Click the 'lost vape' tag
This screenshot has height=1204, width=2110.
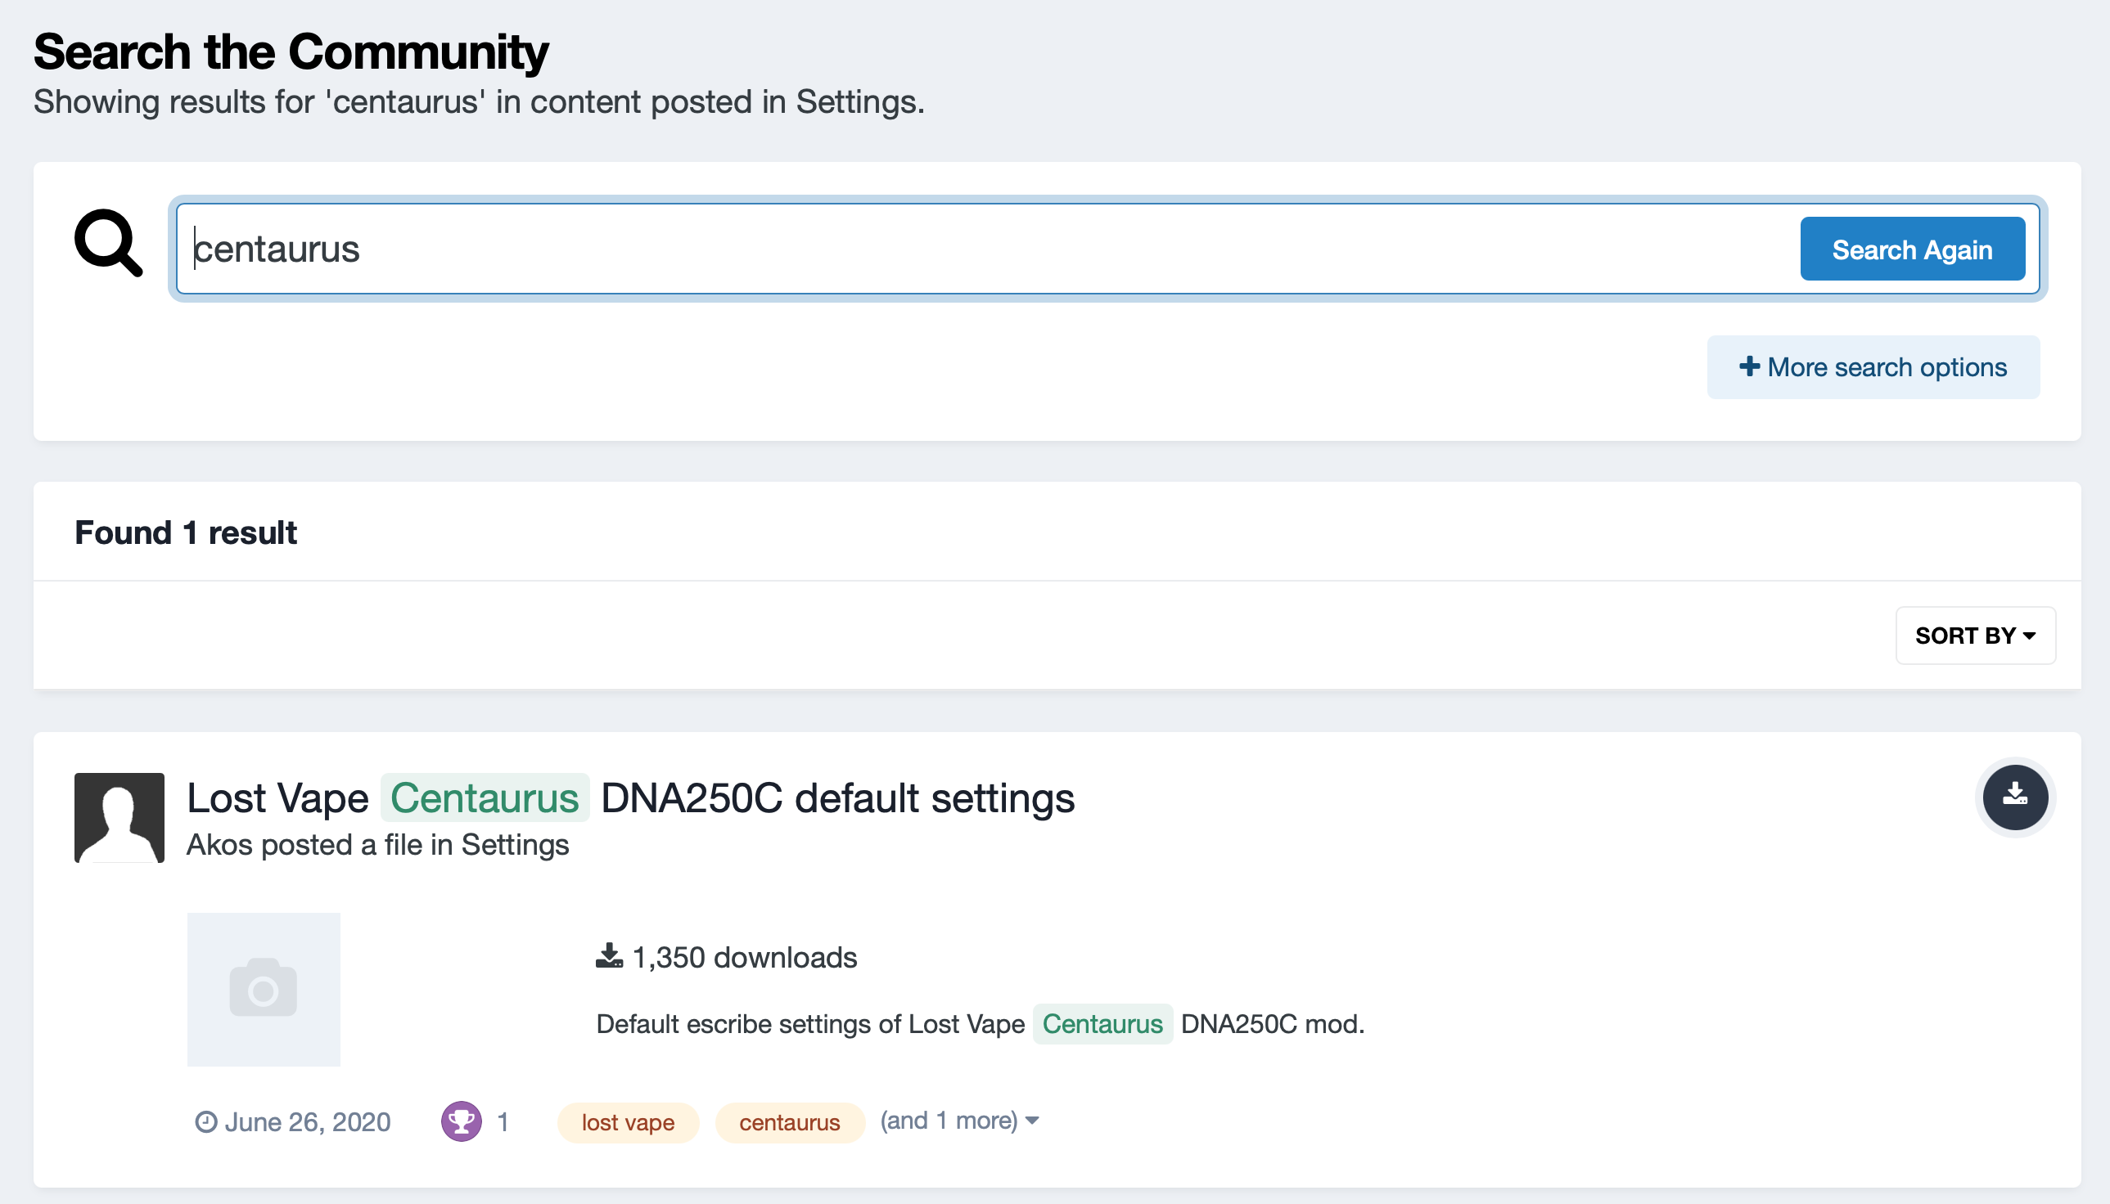tap(628, 1122)
